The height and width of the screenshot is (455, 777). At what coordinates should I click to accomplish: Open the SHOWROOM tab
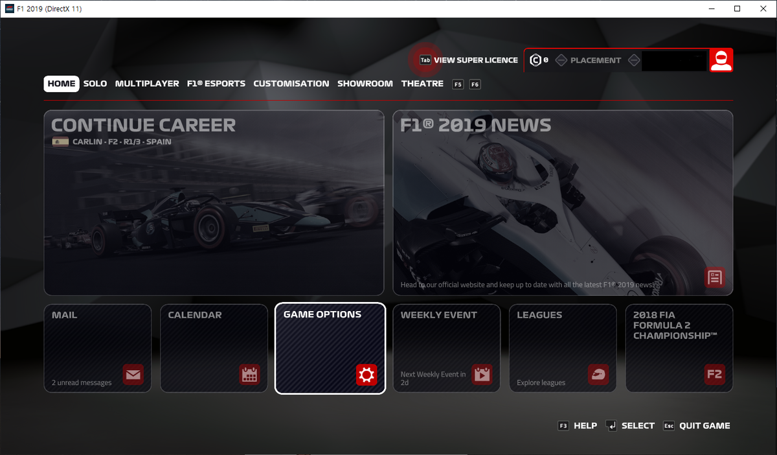[365, 84]
